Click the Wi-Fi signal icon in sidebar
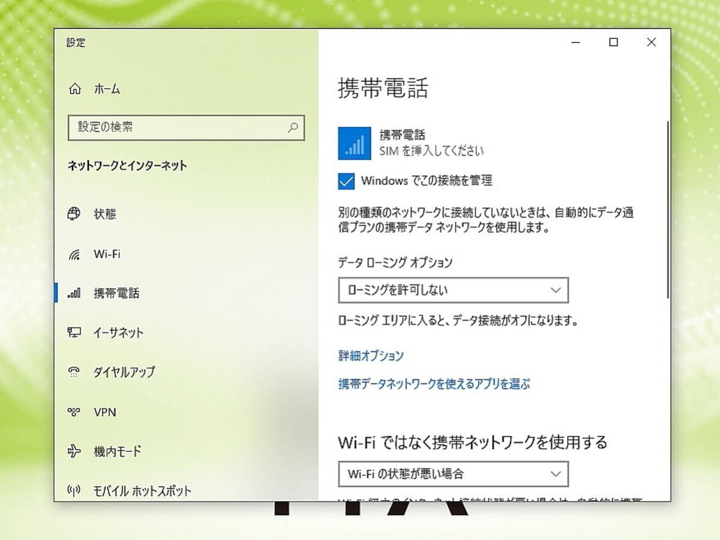The image size is (720, 540). [74, 254]
